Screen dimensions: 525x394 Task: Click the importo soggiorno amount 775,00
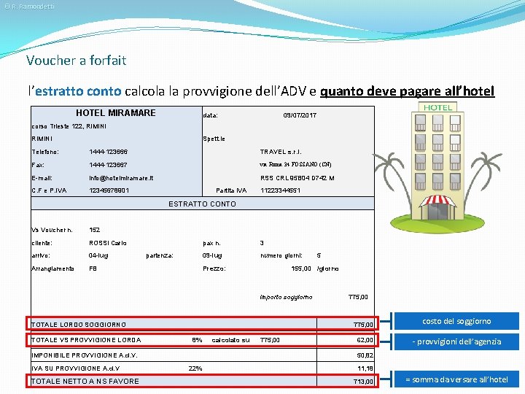(358, 297)
